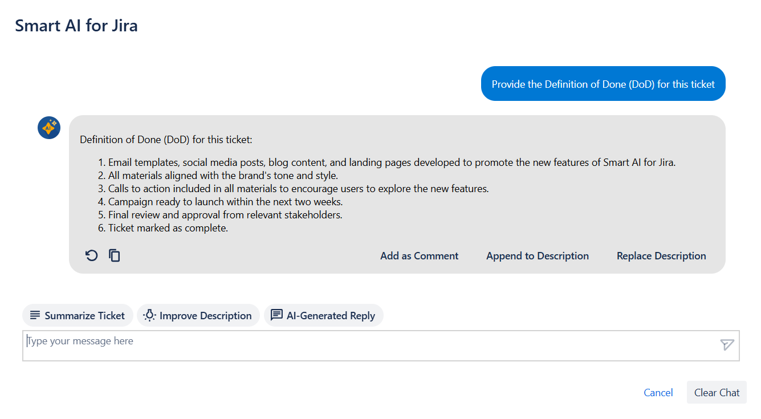761x419 pixels.
Task: Select Replace Description
Action: pyautogui.click(x=661, y=256)
